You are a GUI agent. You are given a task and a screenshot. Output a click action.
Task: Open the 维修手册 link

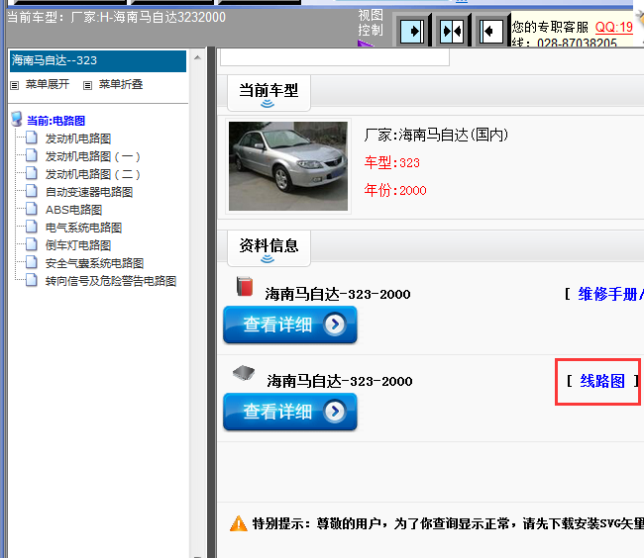coord(610,294)
